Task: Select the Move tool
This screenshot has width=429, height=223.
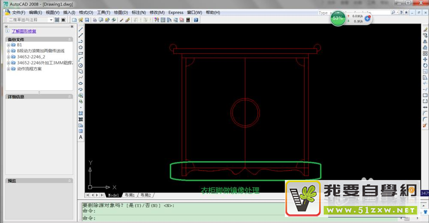Action: 425,59
